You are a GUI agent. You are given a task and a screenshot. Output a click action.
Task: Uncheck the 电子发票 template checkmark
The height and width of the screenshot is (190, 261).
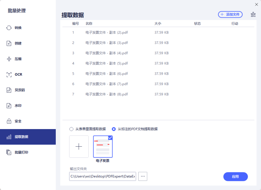[110, 138]
